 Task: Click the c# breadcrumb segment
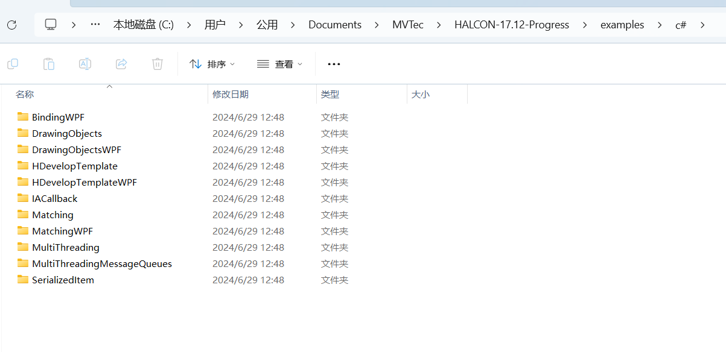681,25
